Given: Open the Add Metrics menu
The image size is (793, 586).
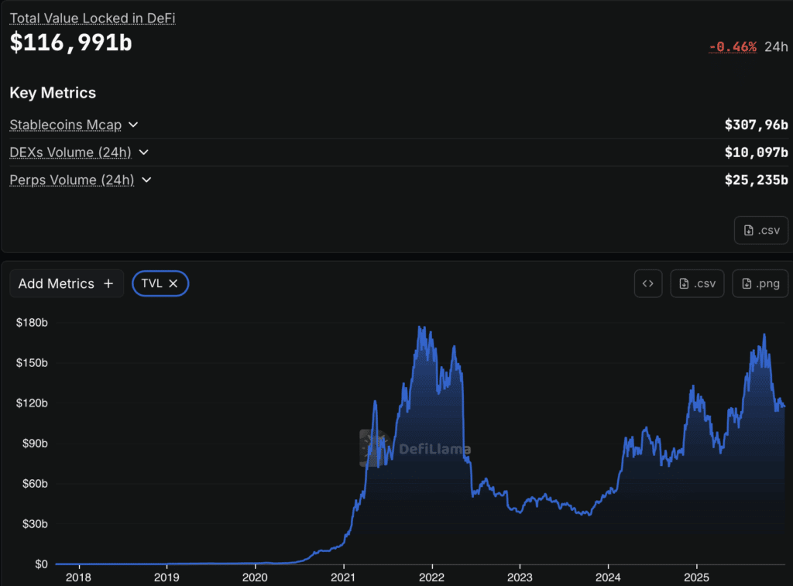Looking at the screenshot, I should (x=67, y=283).
